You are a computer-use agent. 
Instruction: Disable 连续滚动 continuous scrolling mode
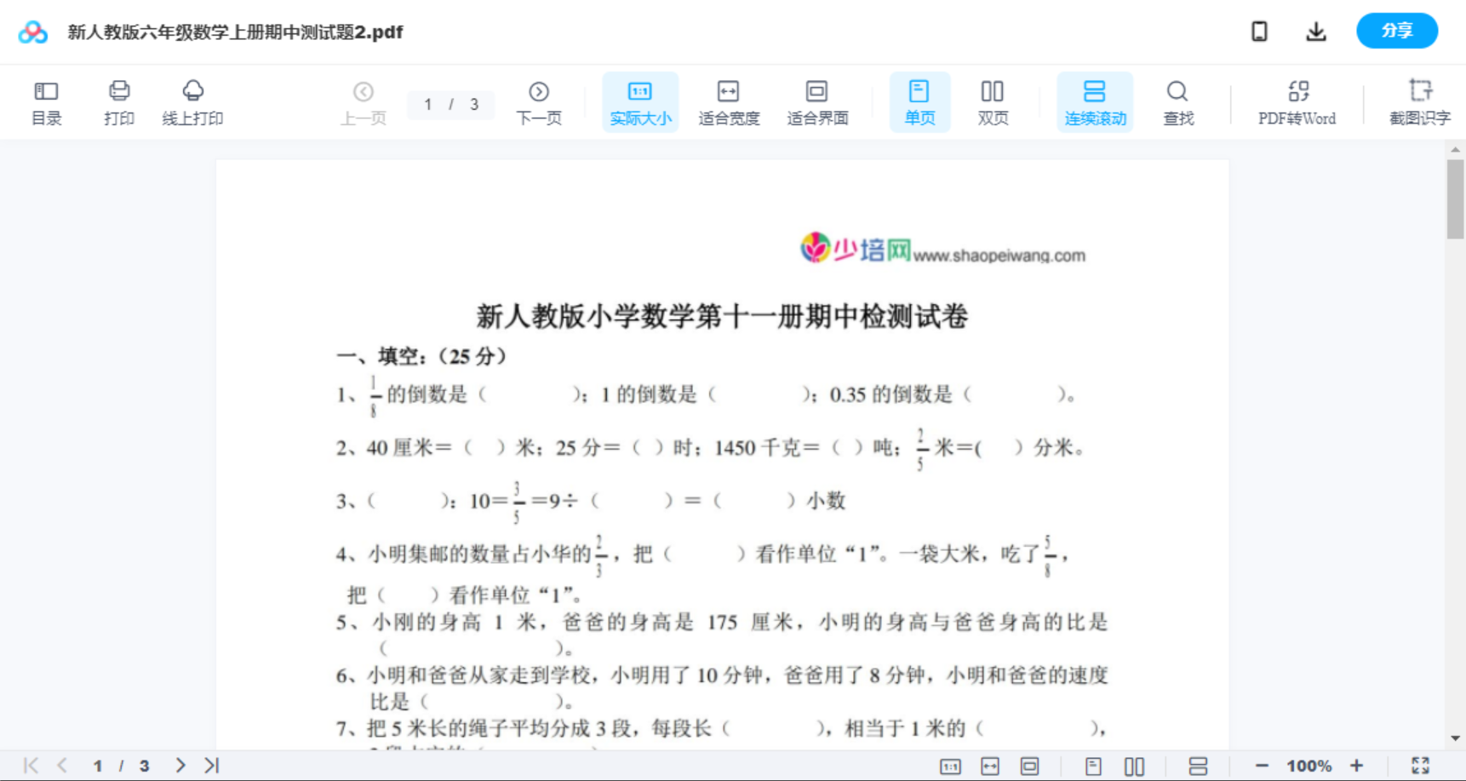pos(1094,100)
